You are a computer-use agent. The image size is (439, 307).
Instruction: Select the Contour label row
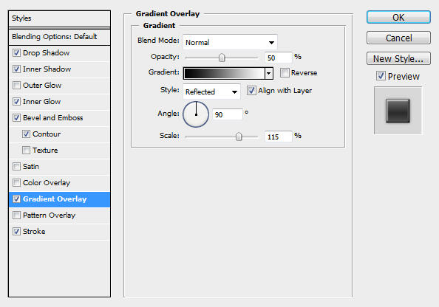click(59, 134)
